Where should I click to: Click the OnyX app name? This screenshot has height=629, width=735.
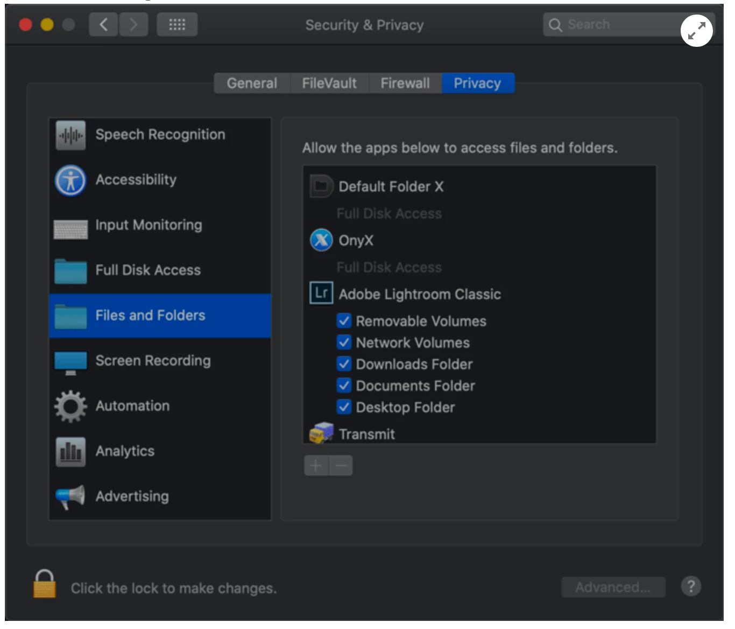click(x=356, y=241)
